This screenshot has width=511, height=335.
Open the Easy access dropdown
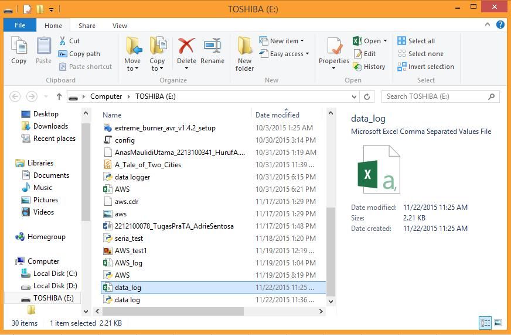point(284,54)
